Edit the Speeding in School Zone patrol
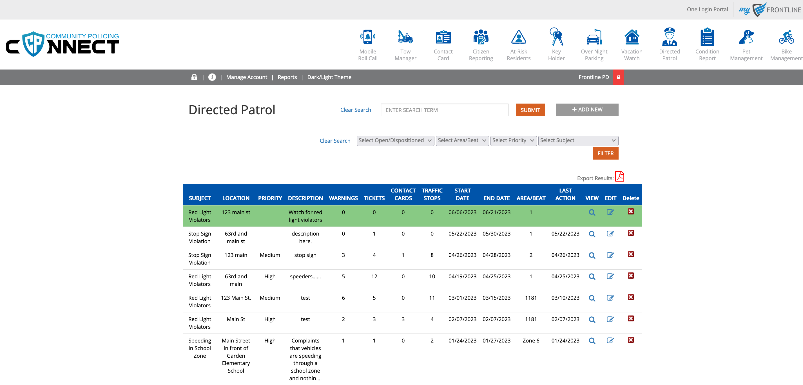Image resolution: width=803 pixels, height=385 pixels. coord(610,341)
